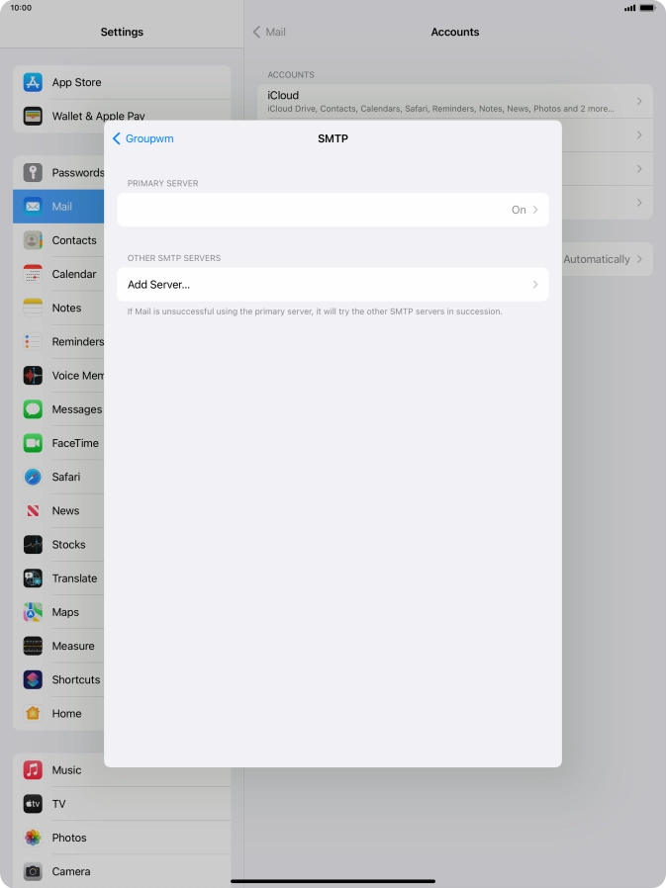Select the Photos icon
Image resolution: width=666 pixels, height=888 pixels.
click(x=33, y=838)
